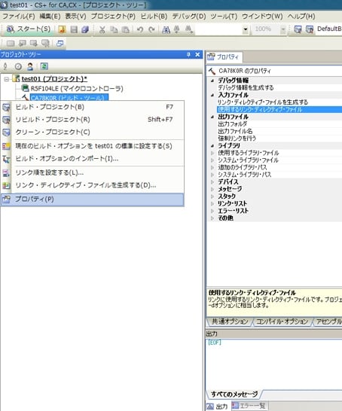Expand the エラー・リスト category
342x411 pixels.
(x=212, y=211)
